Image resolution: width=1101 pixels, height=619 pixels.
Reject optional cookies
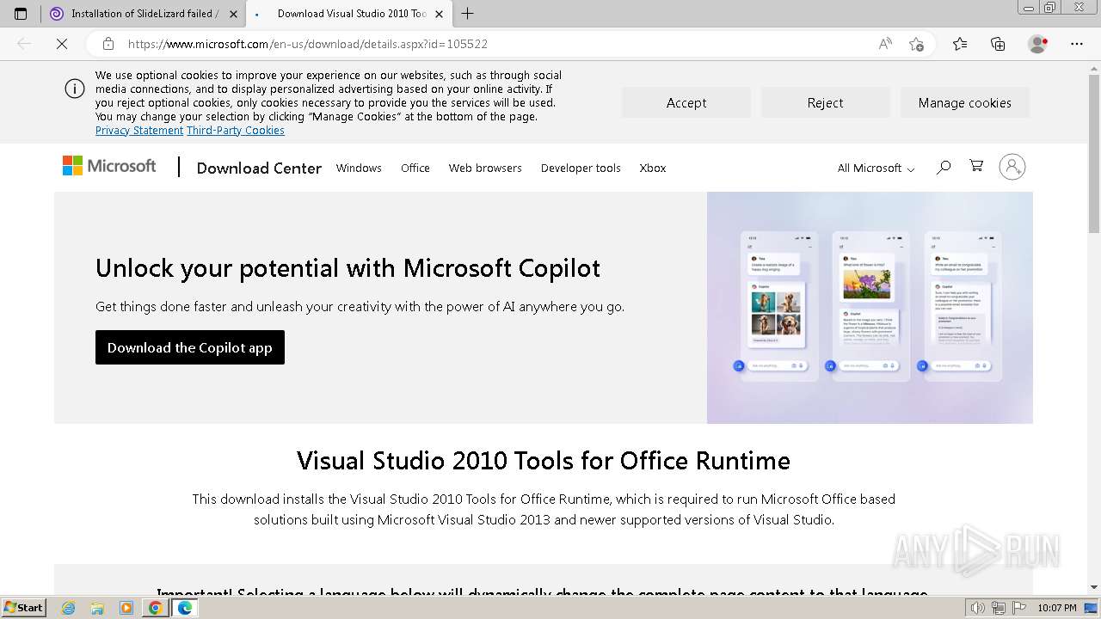pyautogui.click(x=825, y=102)
